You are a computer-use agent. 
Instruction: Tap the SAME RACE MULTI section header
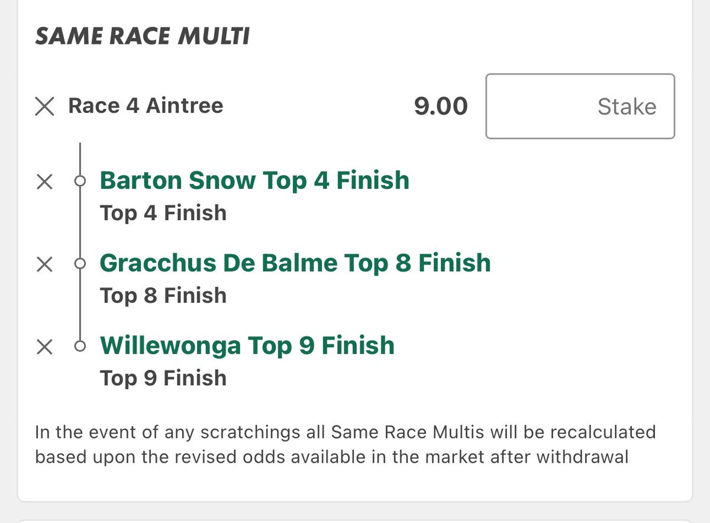tap(143, 37)
